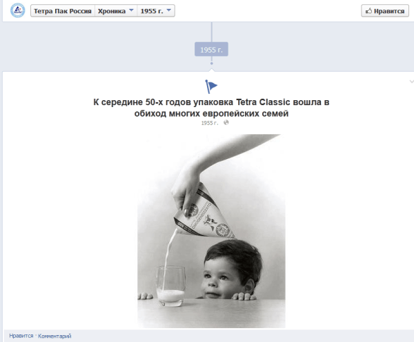Screen dimensions: 414x342
Task: Open the 1955 г. year dropdown in header
Action: pos(157,11)
